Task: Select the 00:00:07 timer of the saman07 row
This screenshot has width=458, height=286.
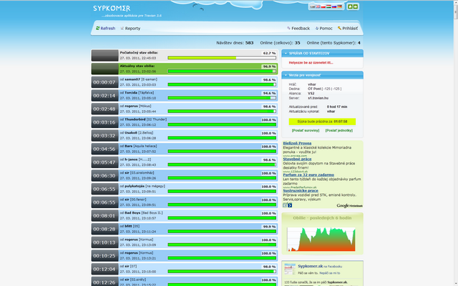Action: pyautogui.click(x=104, y=82)
